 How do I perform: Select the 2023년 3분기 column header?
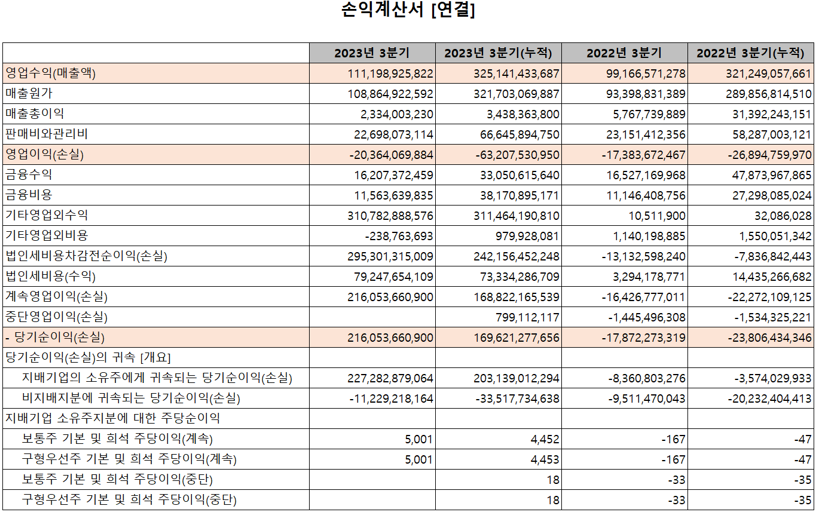pyautogui.click(x=372, y=53)
